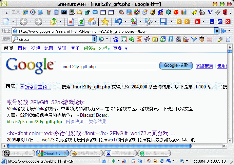This screenshot has height=165, width=234.
Task: Click the discuz search toolbar field
Action: point(52,39)
